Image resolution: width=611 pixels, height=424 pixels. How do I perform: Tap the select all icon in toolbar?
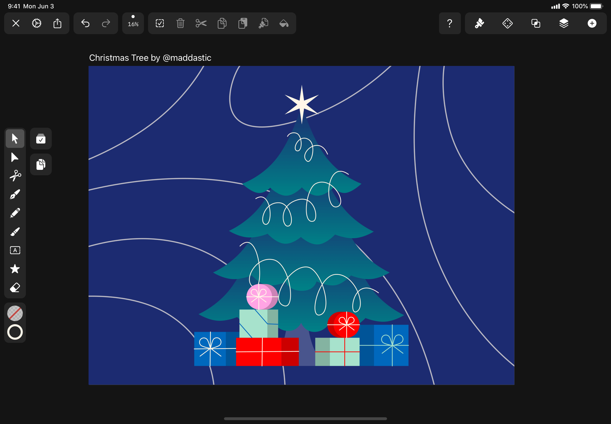tap(159, 23)
